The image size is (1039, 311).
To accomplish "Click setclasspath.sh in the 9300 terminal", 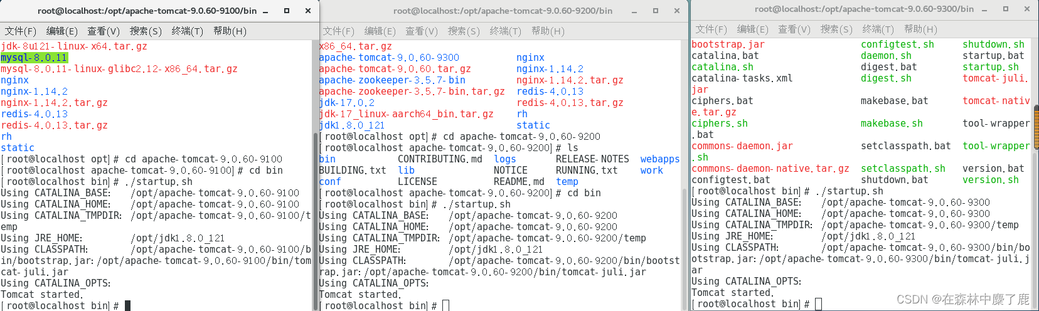I will (903, 169).
